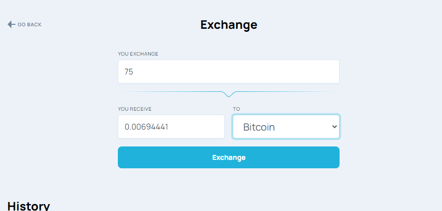442x211 pixels.
Task: Click the thin blue divider line
Action: [169, 92]
